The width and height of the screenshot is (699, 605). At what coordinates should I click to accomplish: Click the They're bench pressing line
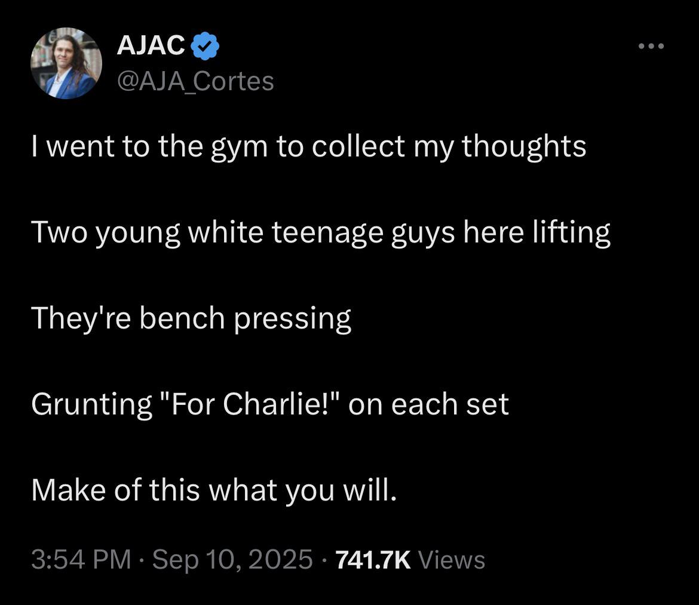191,319
